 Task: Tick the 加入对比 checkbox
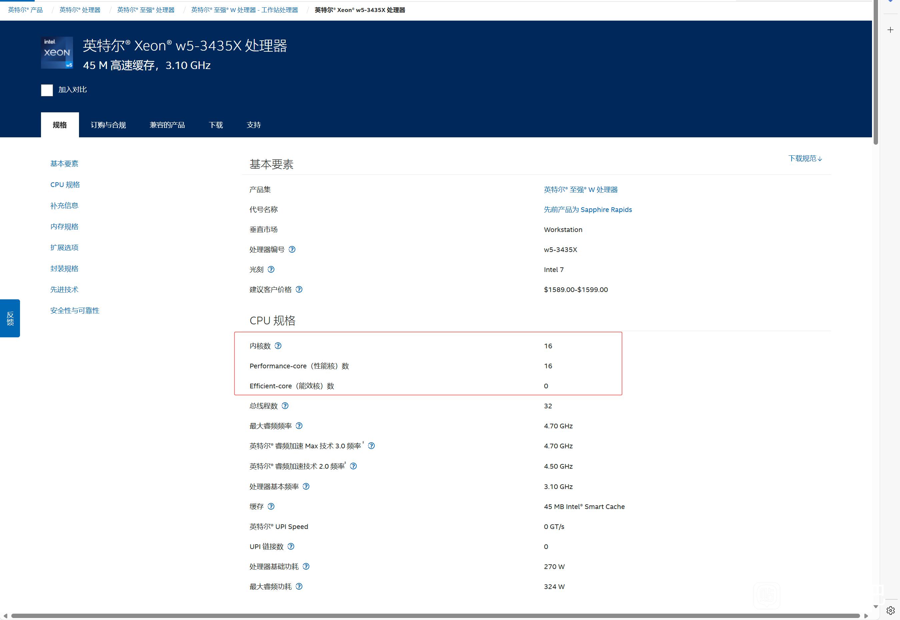(47, 90)
